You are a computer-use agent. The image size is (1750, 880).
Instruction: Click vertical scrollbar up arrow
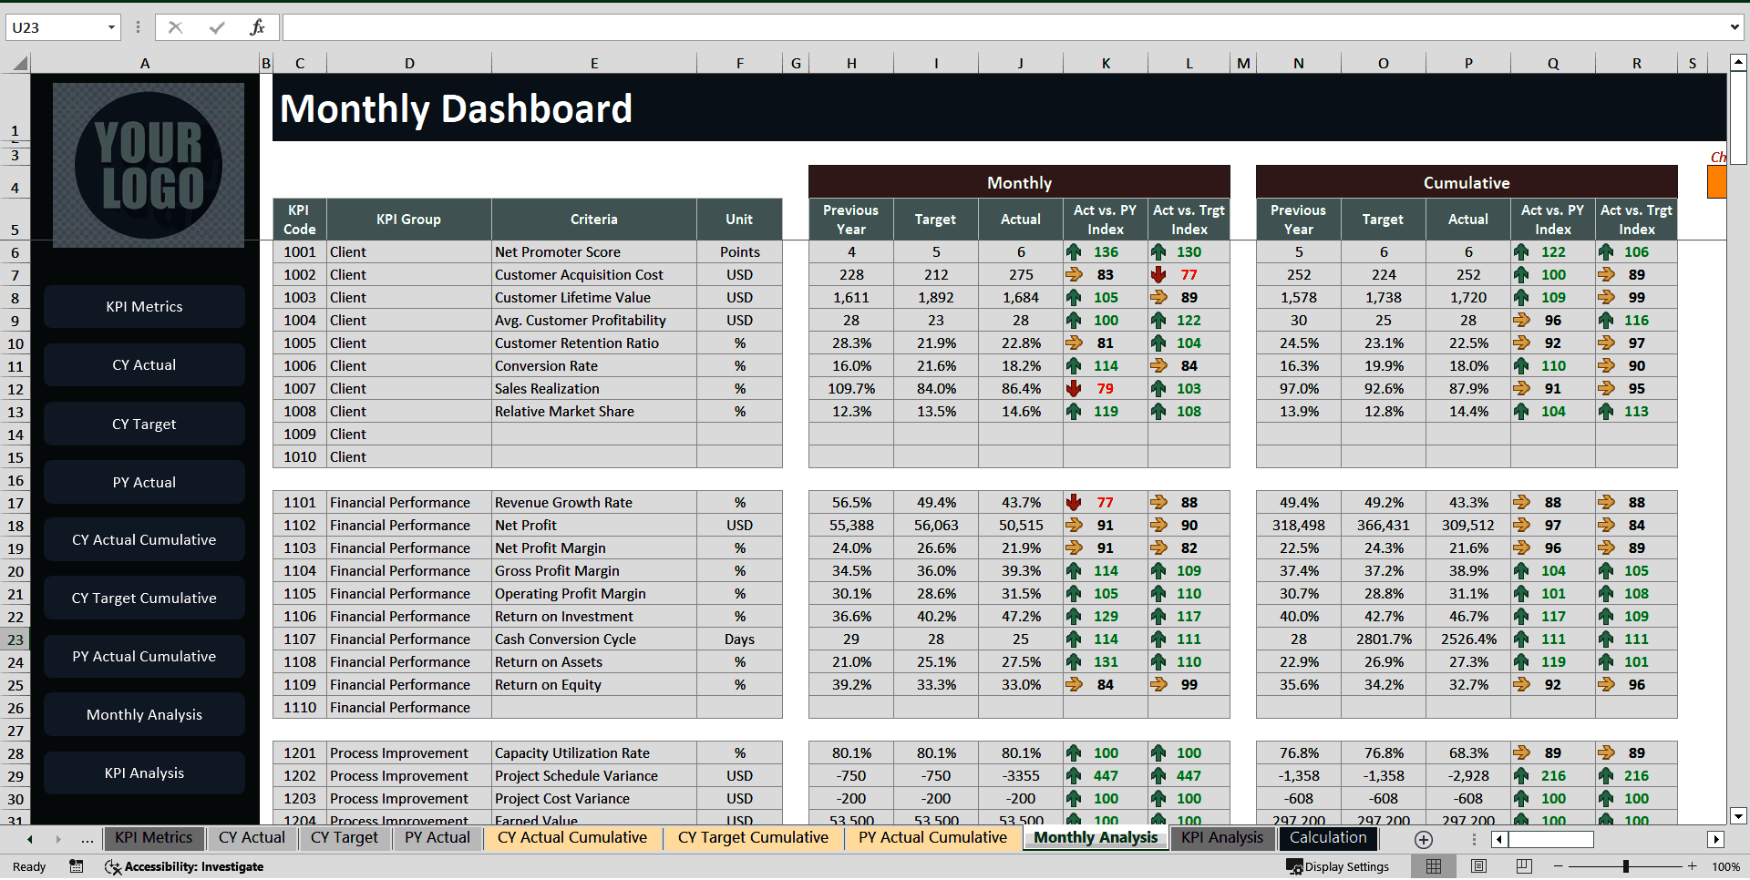tap(1738, 63)
